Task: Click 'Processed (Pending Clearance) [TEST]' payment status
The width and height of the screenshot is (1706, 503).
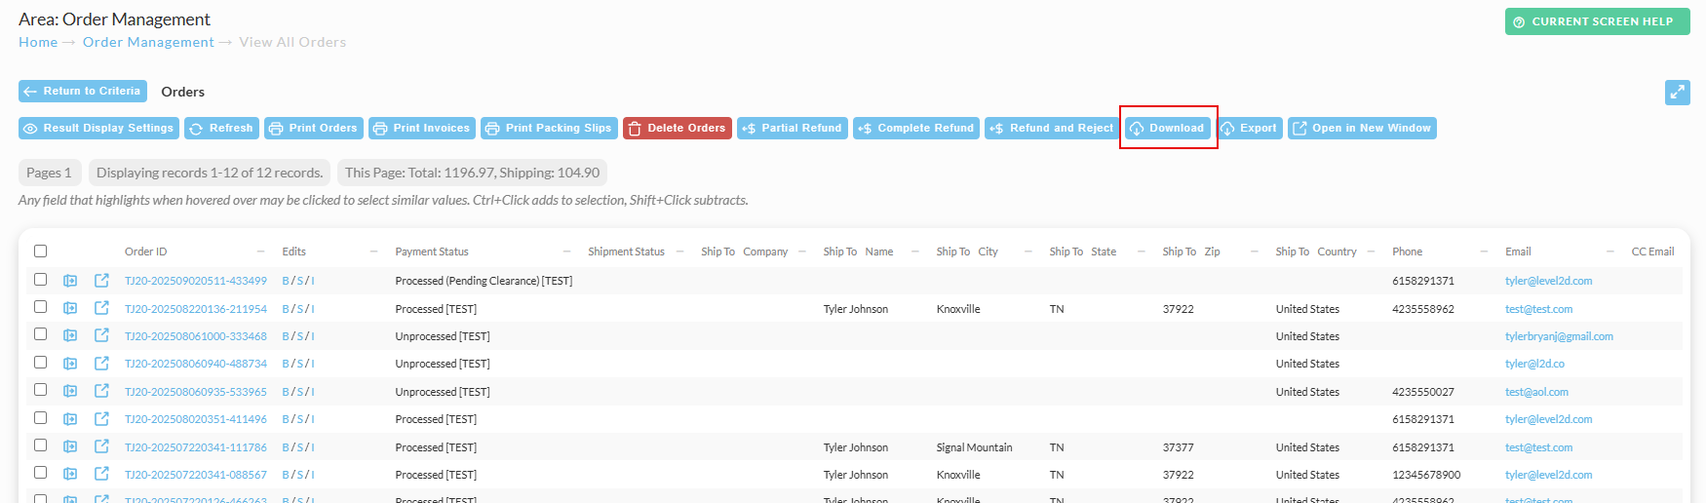Action: 484,281
